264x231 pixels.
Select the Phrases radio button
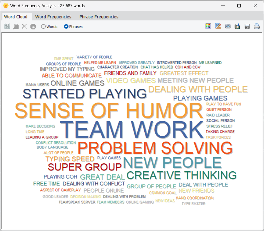coord(66,27)
